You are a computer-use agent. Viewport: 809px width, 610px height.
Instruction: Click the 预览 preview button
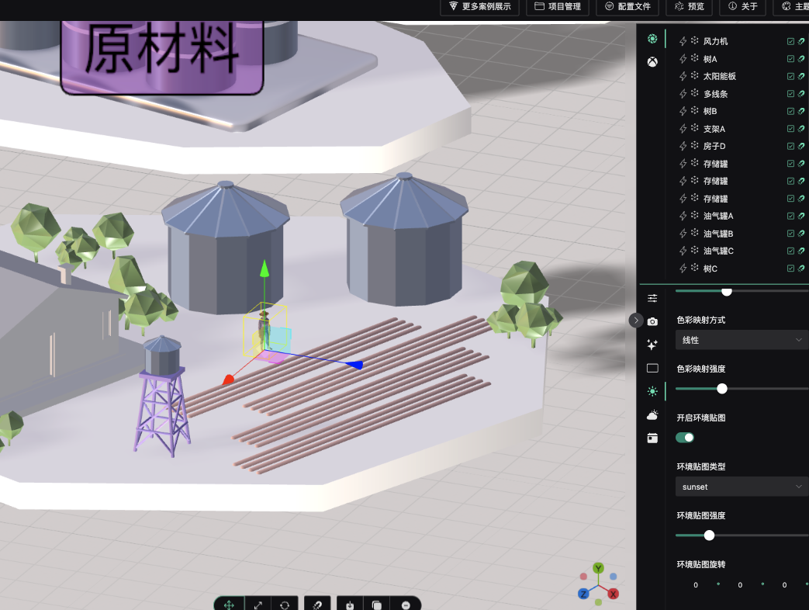[690, 7]
